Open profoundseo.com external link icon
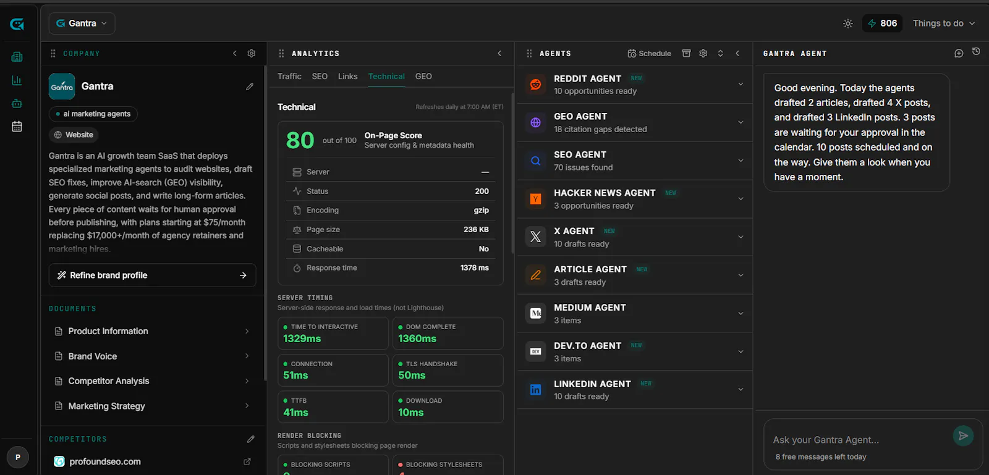This screenshot has width=989, height=475. (x=247, y=461)
